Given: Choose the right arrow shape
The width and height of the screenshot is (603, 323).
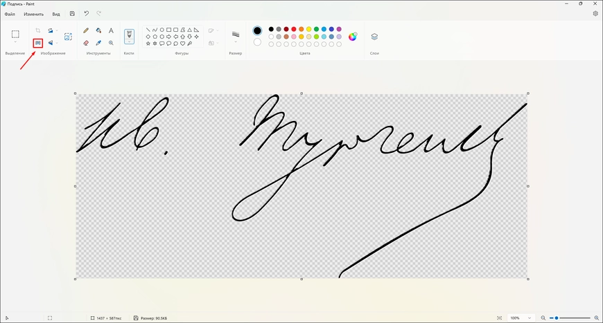Looking at the screenshot, I should [x=169, y=37].
